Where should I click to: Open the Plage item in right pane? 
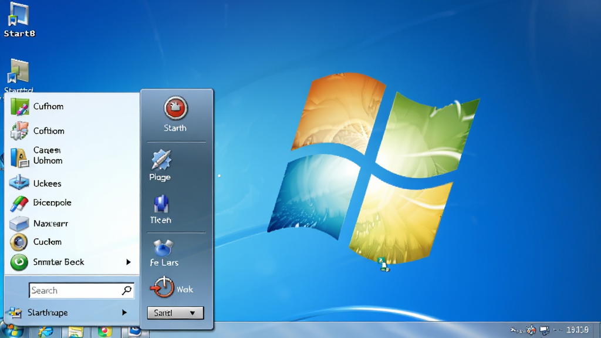[x=161, y=165]
